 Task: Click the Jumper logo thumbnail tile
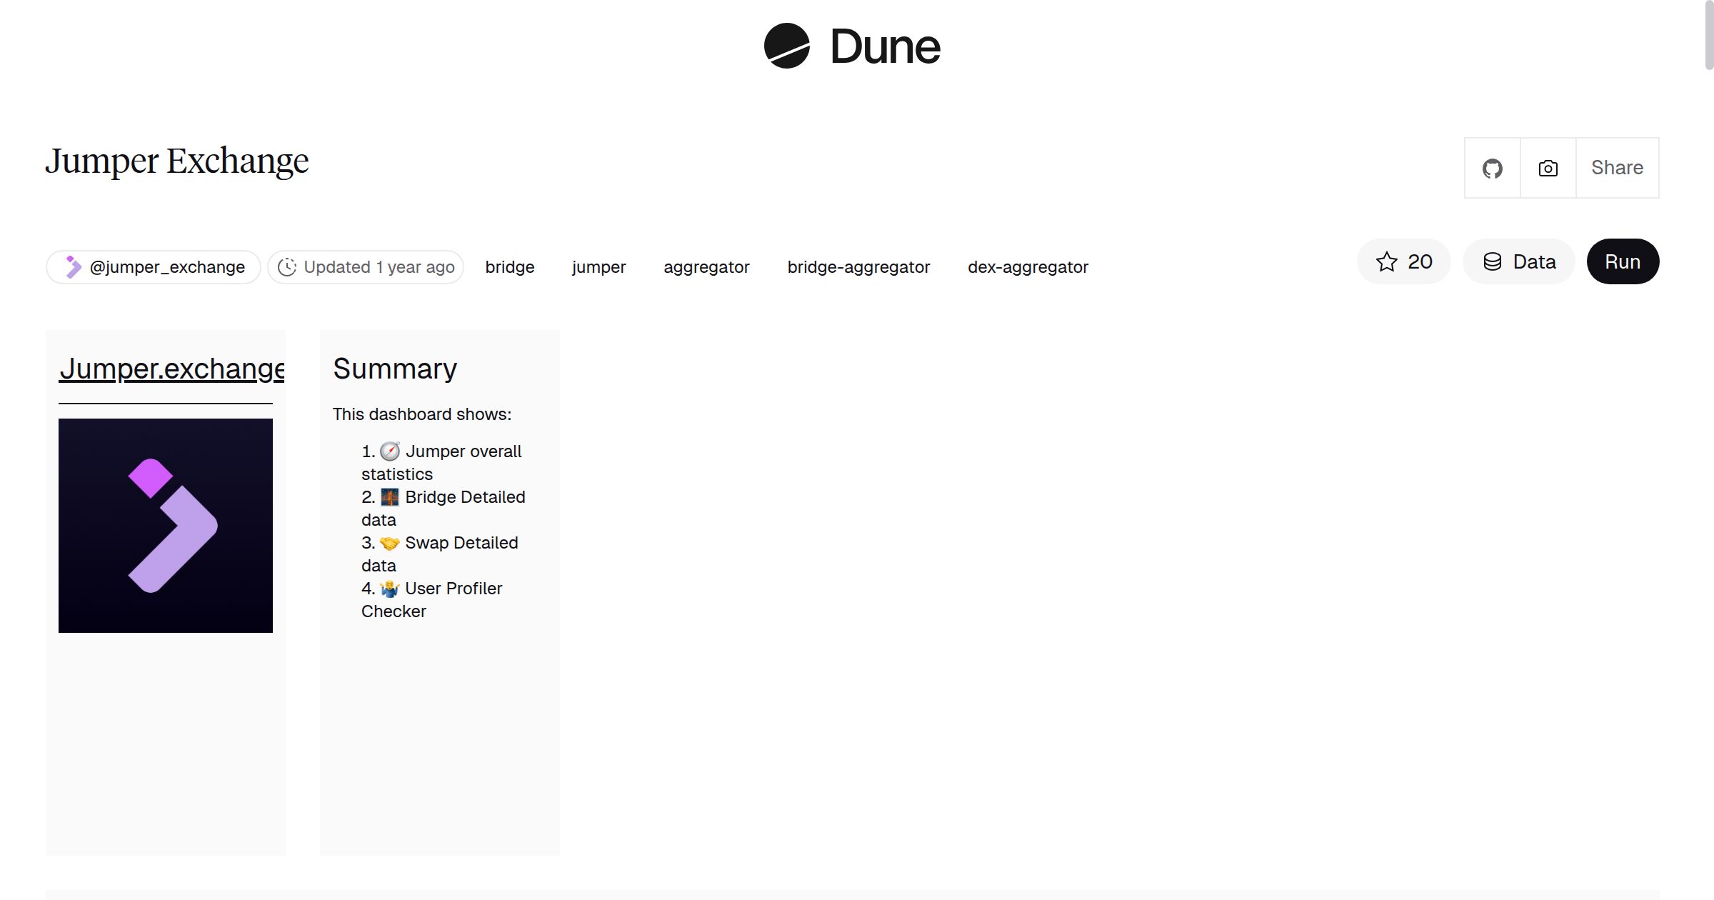point(165,526)
